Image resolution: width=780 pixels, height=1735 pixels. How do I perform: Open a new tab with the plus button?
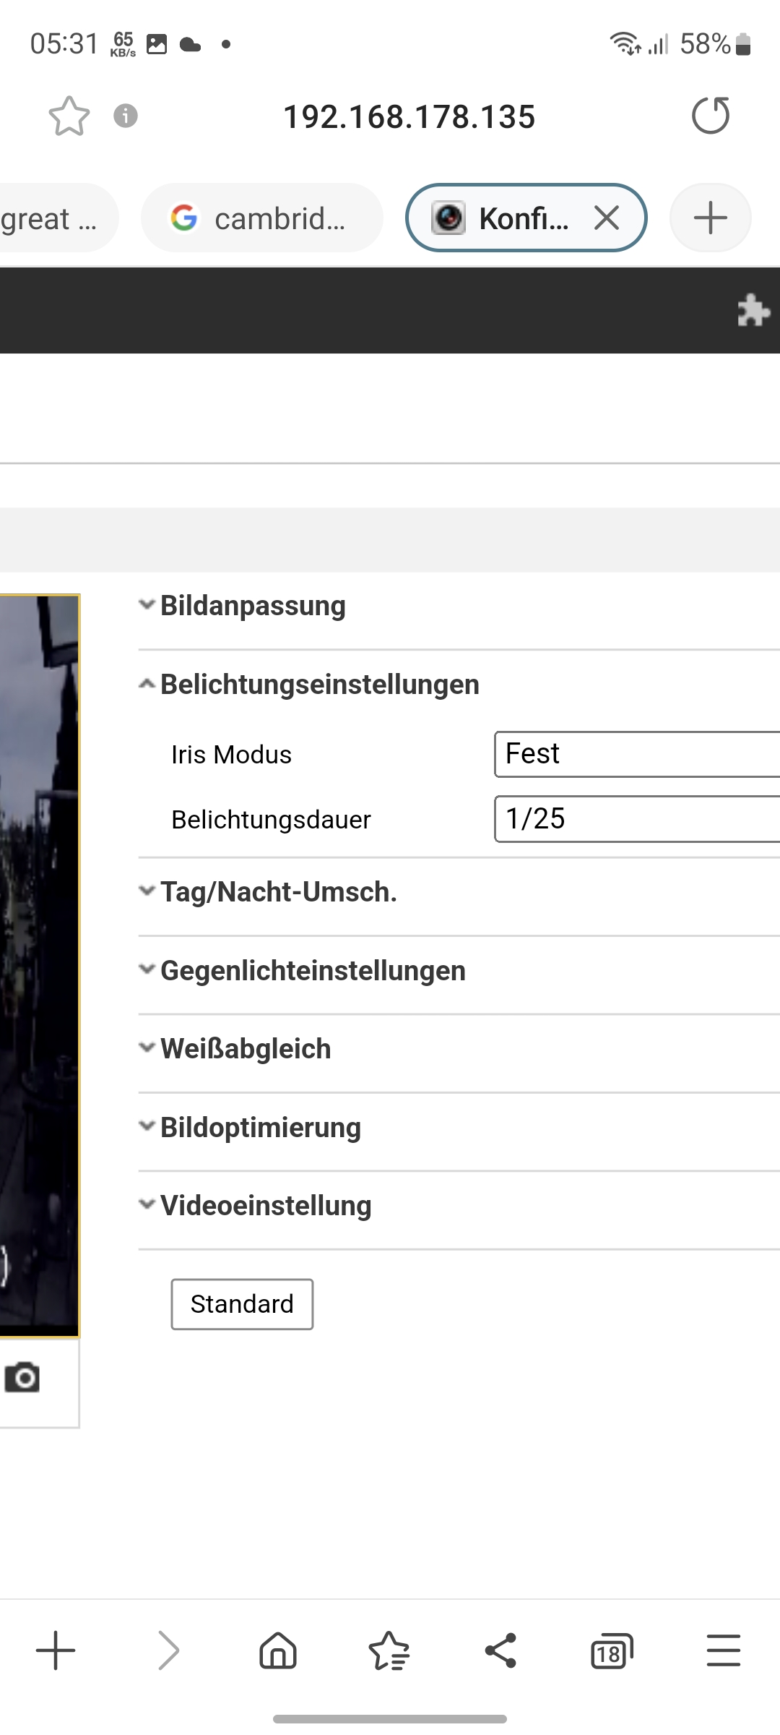tap(710, 218)
